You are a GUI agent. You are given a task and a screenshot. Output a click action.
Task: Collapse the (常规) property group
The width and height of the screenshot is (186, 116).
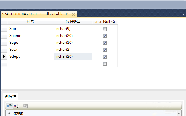(x=9, y=114)
